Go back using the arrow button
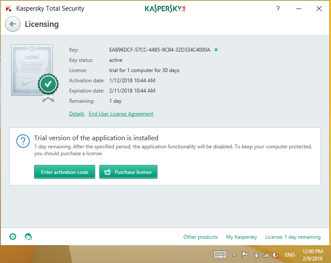The height and width of the screenshot is (263, 331). 13,24
